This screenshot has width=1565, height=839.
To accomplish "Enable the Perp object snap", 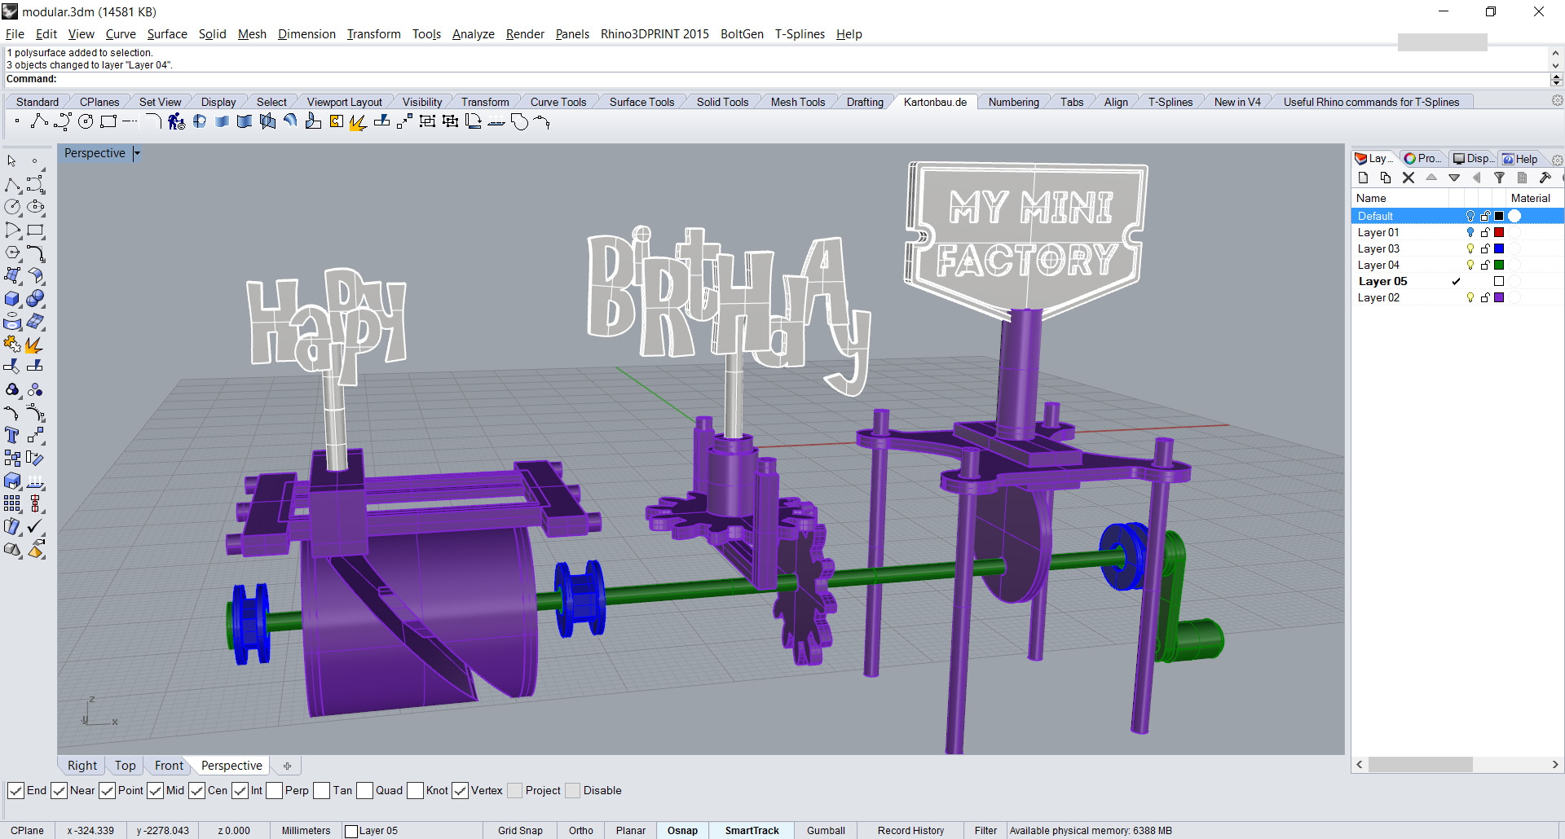I will 275,791.
